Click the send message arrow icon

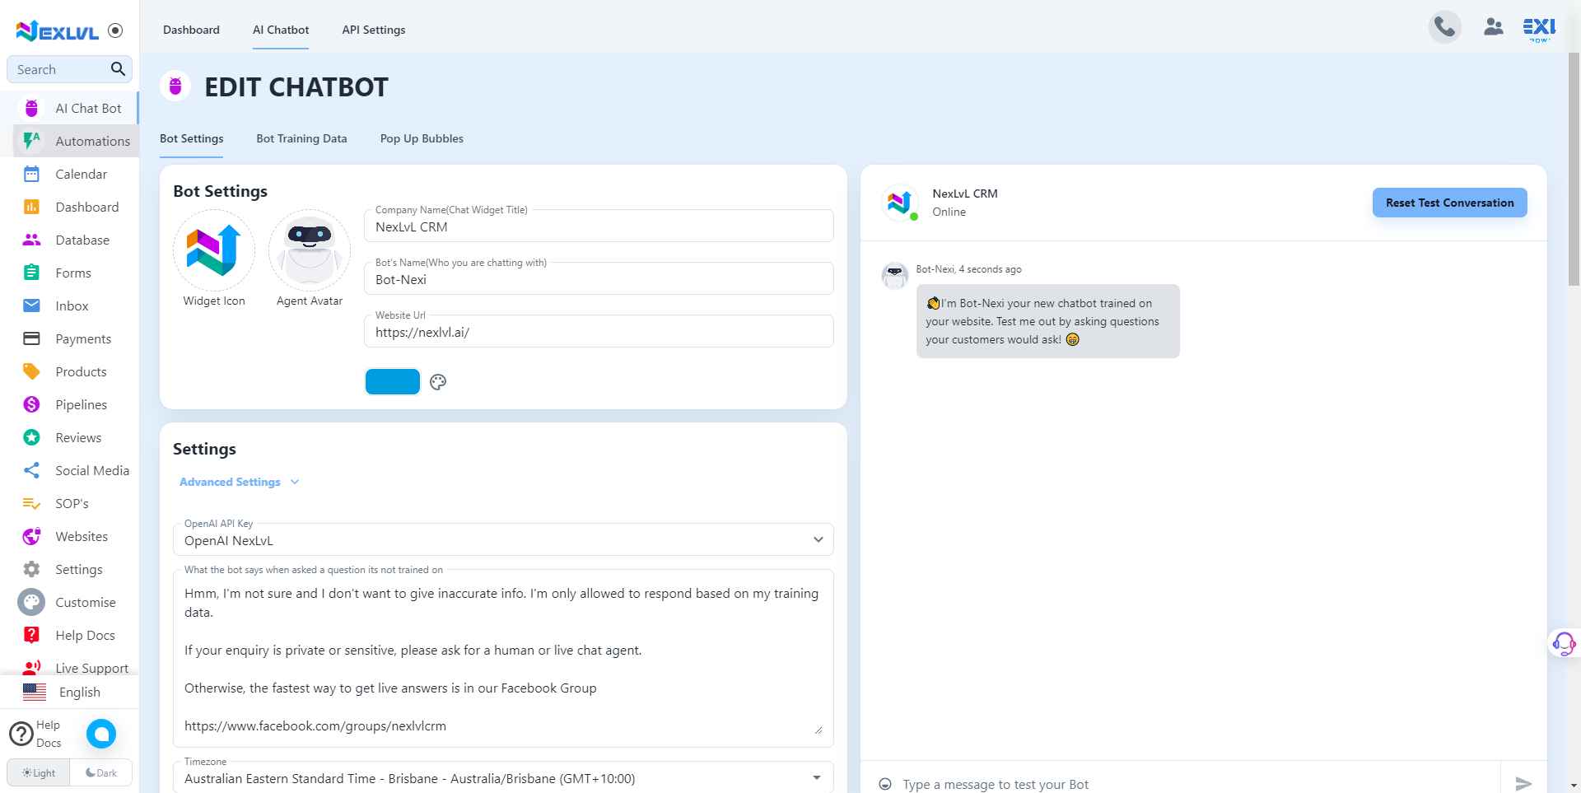point(1524,784)
